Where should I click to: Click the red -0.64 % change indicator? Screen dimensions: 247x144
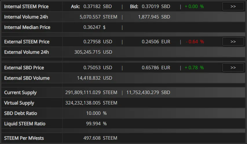tap(195, 42)
